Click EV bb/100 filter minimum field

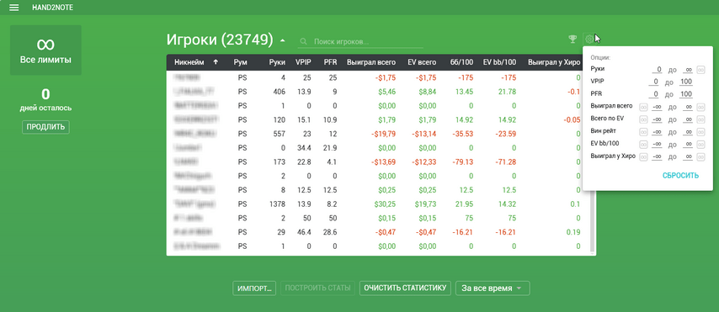[657, 145]
